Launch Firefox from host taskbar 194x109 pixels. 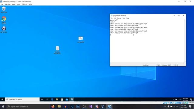click(x=53, y=106)
